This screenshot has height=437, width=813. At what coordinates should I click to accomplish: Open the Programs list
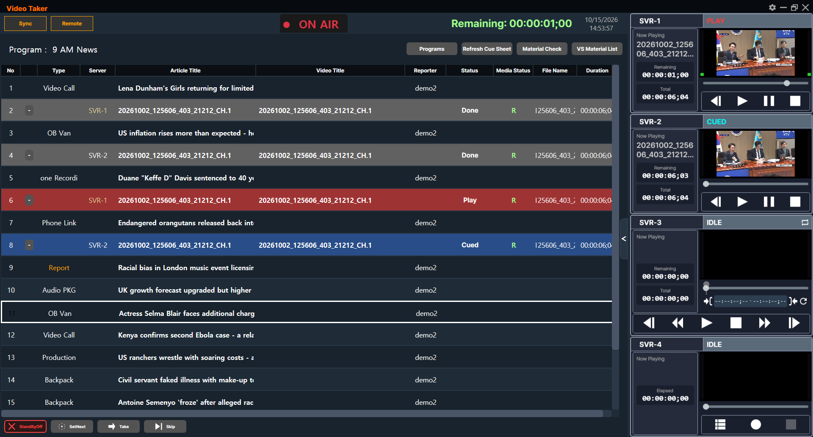coord(432,49)
